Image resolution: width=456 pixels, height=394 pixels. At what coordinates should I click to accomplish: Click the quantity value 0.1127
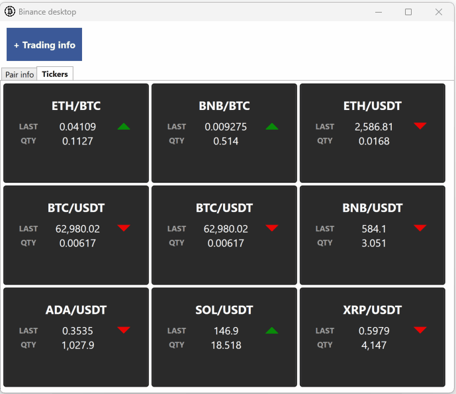point(77,141)
